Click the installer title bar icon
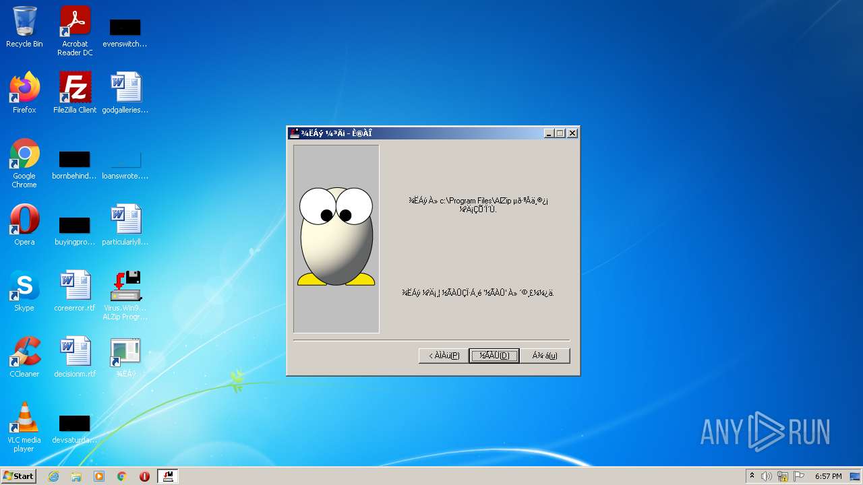 [x=294, y=133]
